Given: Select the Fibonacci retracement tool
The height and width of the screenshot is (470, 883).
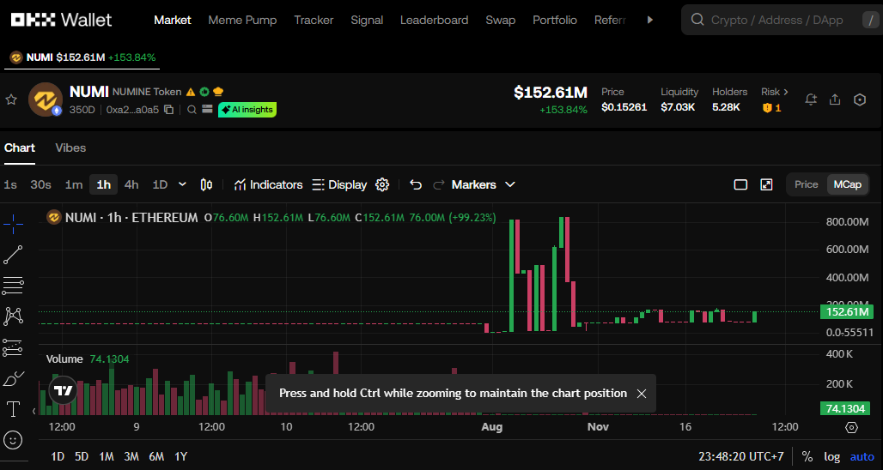Looking at the screenshot, I should [x=13, y=286].
